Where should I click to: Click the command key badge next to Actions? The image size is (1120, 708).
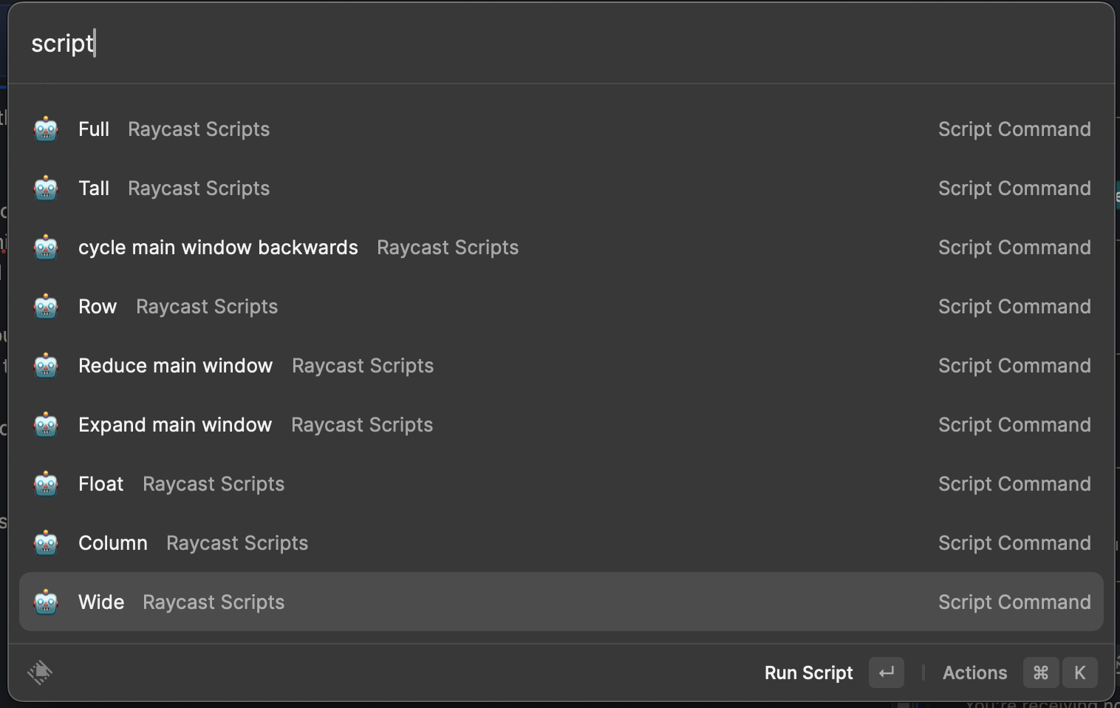1040,673
